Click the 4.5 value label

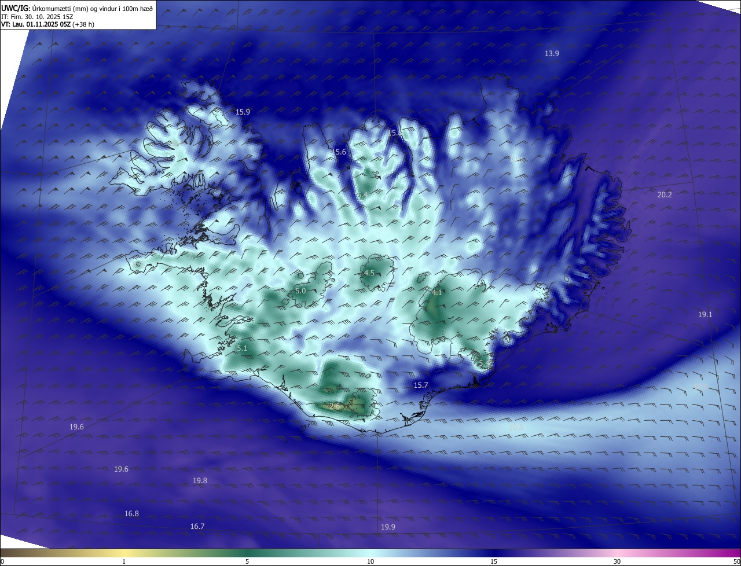[369, 273]
